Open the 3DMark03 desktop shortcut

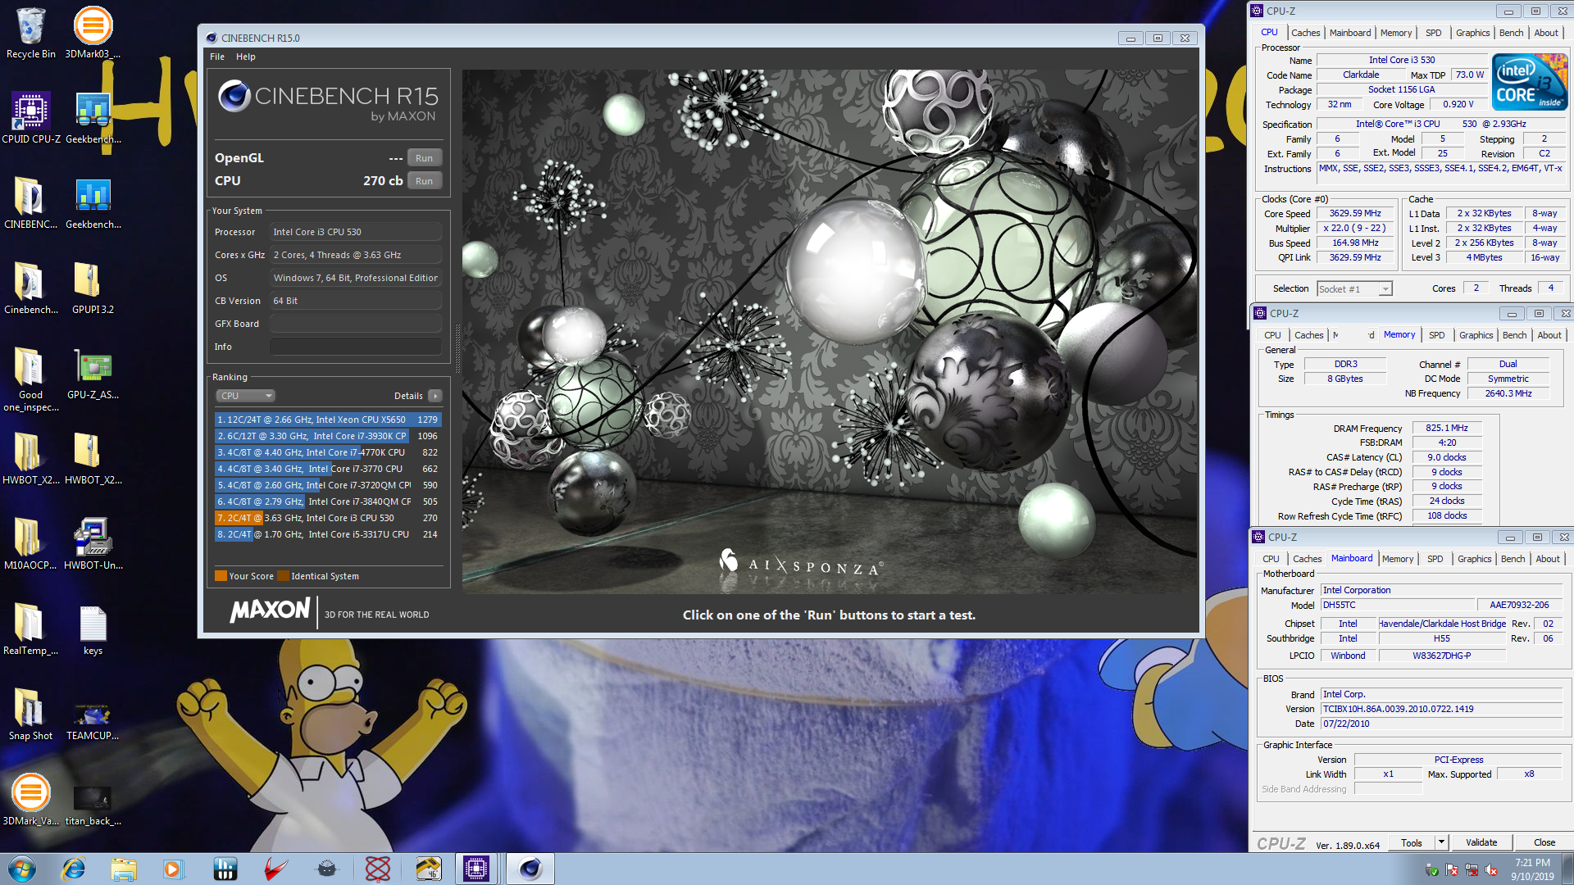(x=93, y=33)
